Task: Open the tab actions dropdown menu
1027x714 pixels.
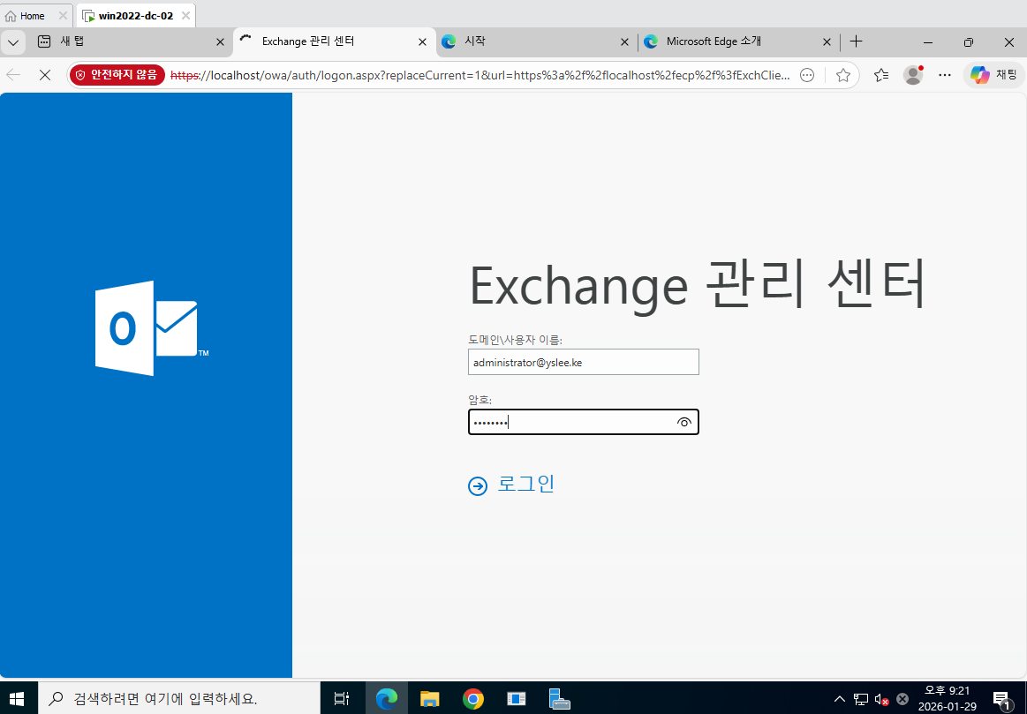Action: 13,41
